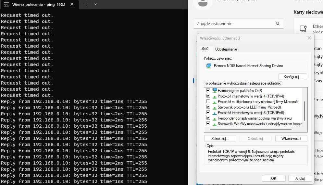Close the ping terminal tab
Screen dimensions: 323x185
point(72,4)
